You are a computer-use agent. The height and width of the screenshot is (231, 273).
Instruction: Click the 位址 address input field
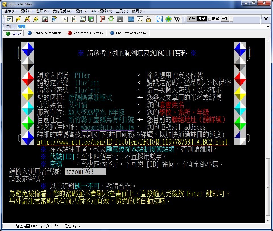tap(141, 26)
